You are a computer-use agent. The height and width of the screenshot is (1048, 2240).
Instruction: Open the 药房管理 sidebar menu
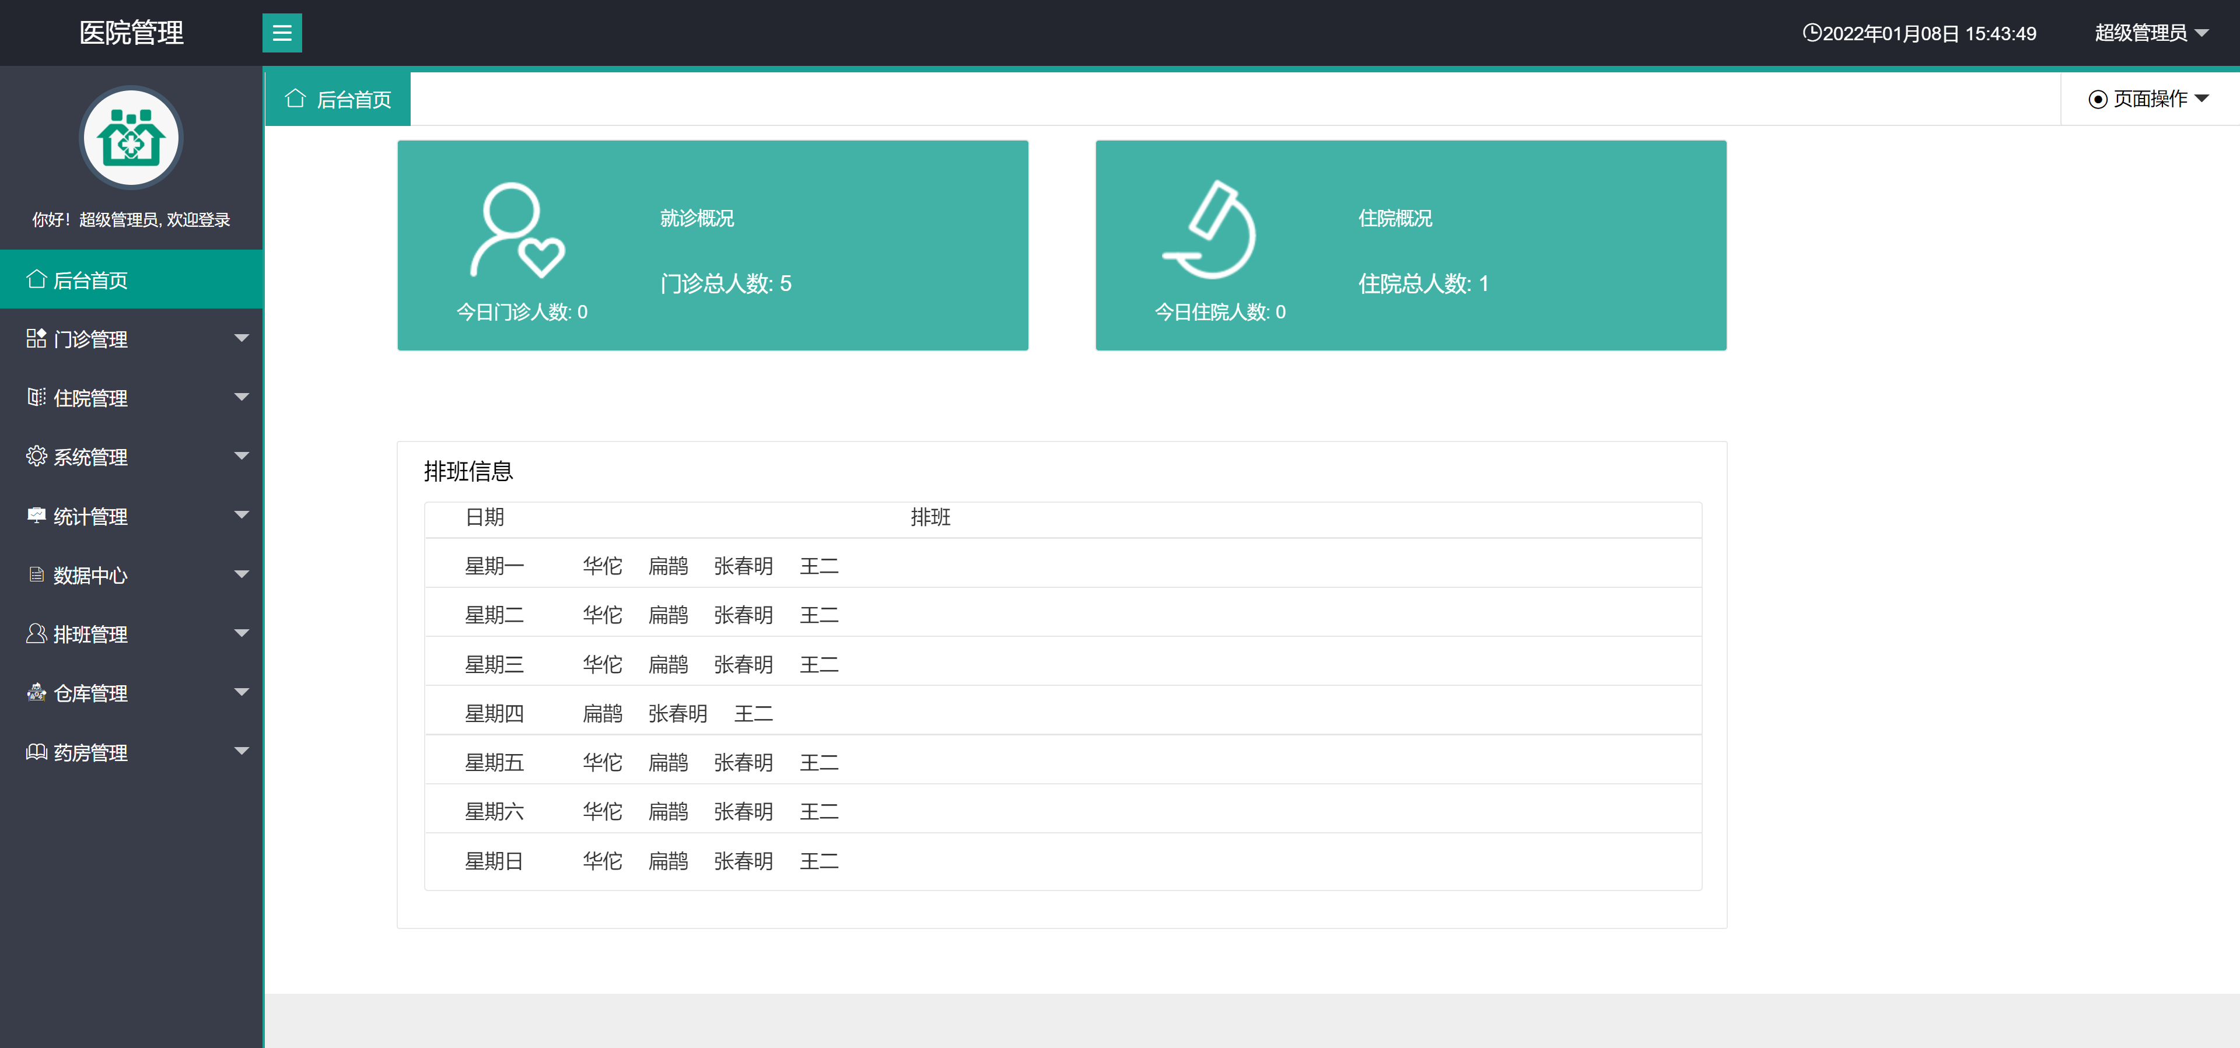(131, 751)
